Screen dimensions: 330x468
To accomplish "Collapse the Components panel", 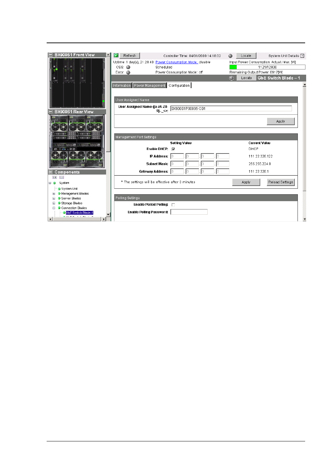I will click(x=51, y=172).
